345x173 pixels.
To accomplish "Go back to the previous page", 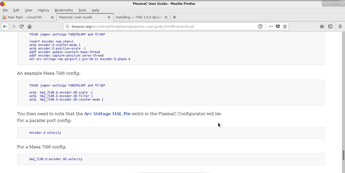I will click(x=5, y=26).
